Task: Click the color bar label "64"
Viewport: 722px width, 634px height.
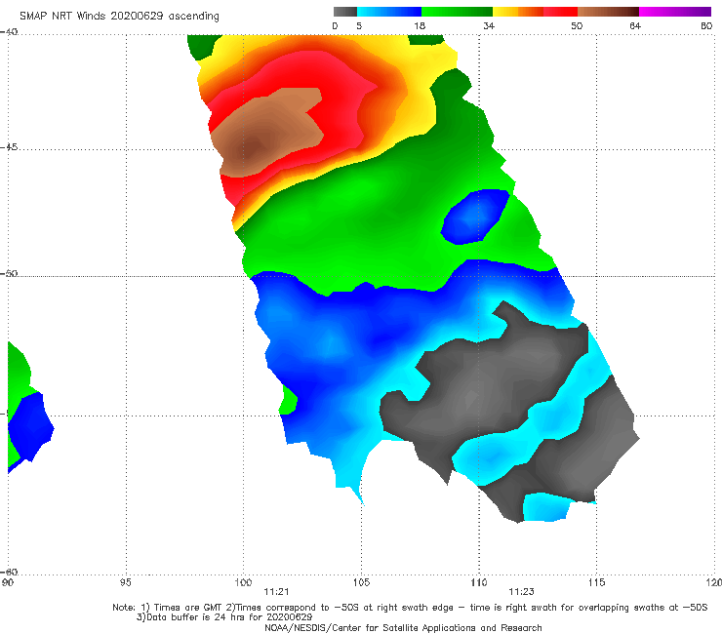Action: click(x=635, y=25)
